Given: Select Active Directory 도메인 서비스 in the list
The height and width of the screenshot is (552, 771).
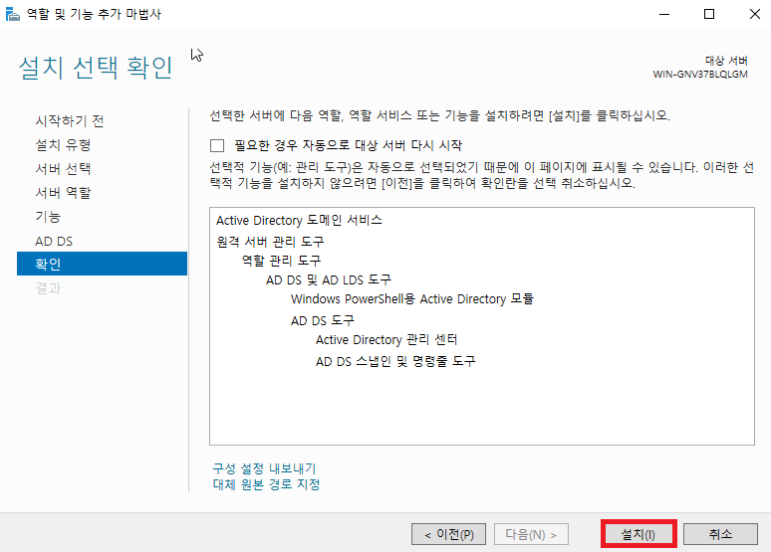Looking at the screenshot, I should (299, 220).
